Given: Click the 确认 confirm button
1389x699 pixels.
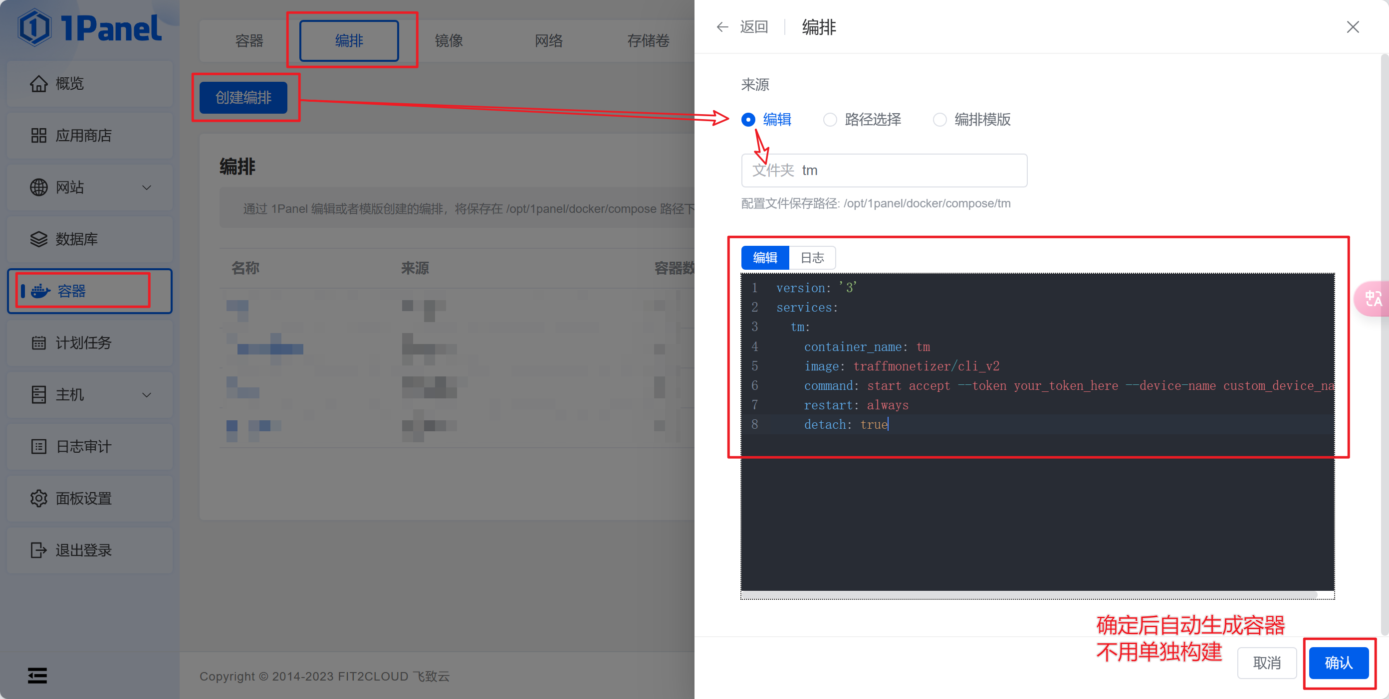Looking at the screenshot, I should (1339, 662).
